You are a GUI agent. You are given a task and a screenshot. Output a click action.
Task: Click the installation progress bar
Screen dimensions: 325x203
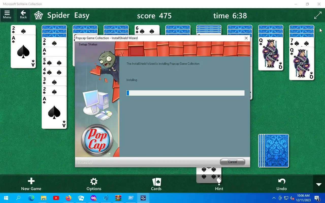(x=185, y=93)
